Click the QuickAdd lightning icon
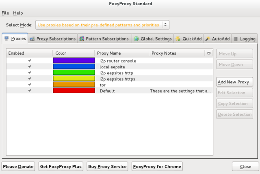The image size is (260, 174). [178, 39]
